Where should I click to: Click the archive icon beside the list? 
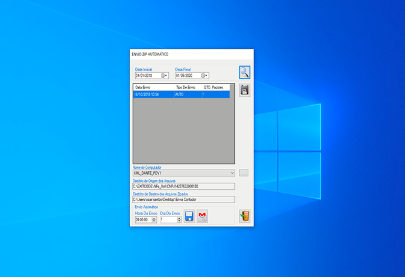pyautogui.click(x=245, y=91)
